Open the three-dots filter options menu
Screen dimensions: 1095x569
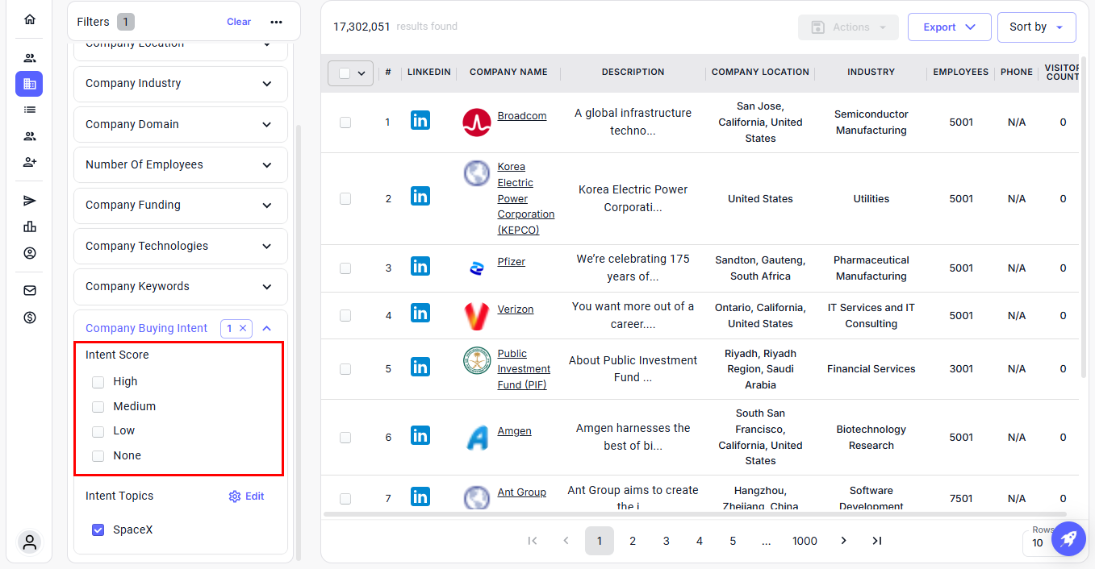pyautogui.click(x=277, y=22)
